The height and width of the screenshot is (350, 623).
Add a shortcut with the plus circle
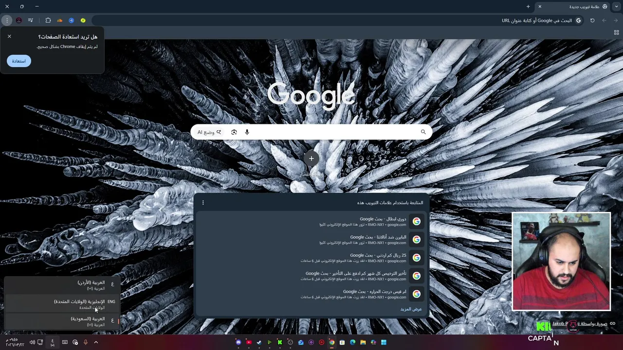[x=311, y=158]
